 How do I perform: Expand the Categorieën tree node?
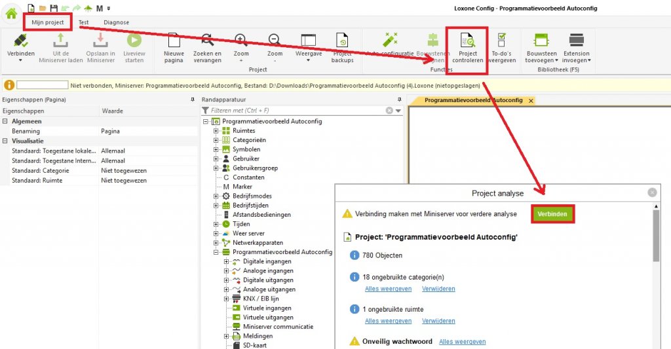(216, 140)
